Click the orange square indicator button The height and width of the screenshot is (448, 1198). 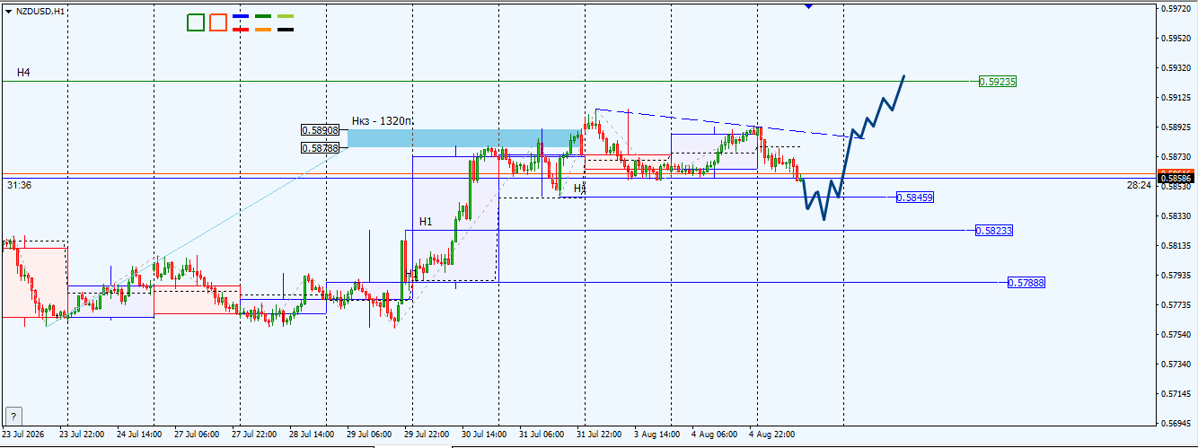pyautogui.click(x=217, y=22)
